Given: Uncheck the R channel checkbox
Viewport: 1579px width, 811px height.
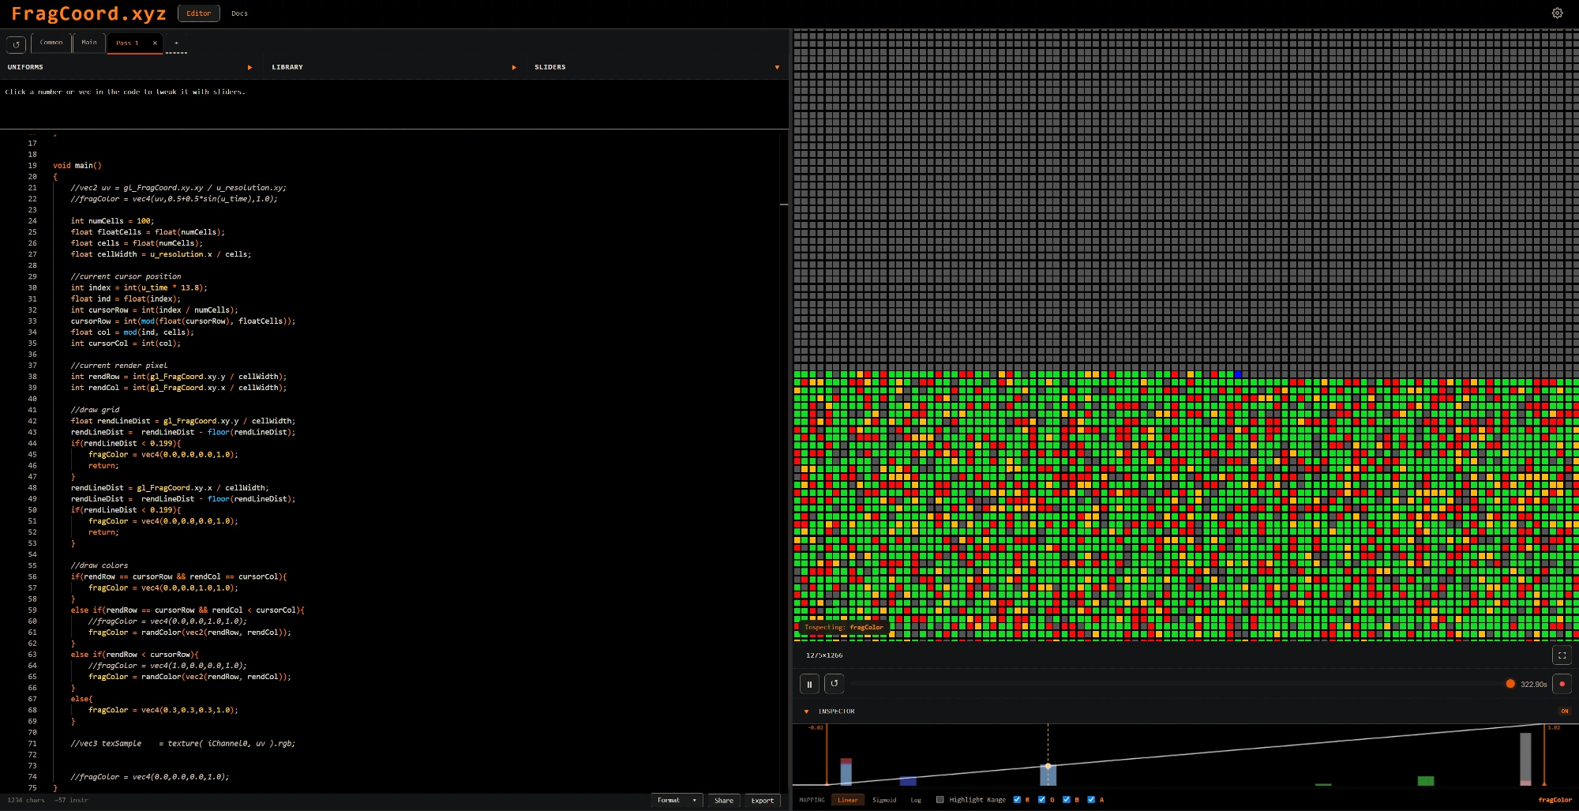Looking at the screenshot, I should (x=1017, y=800).
